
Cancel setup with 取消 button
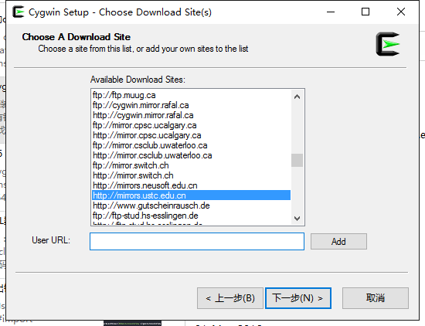pos(376,298)
